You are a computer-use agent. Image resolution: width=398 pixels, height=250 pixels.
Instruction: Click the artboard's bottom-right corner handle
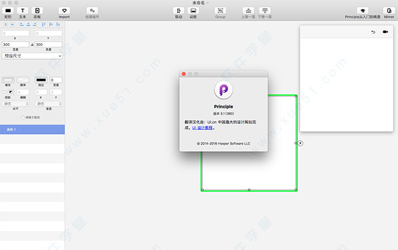pos(296,190)
